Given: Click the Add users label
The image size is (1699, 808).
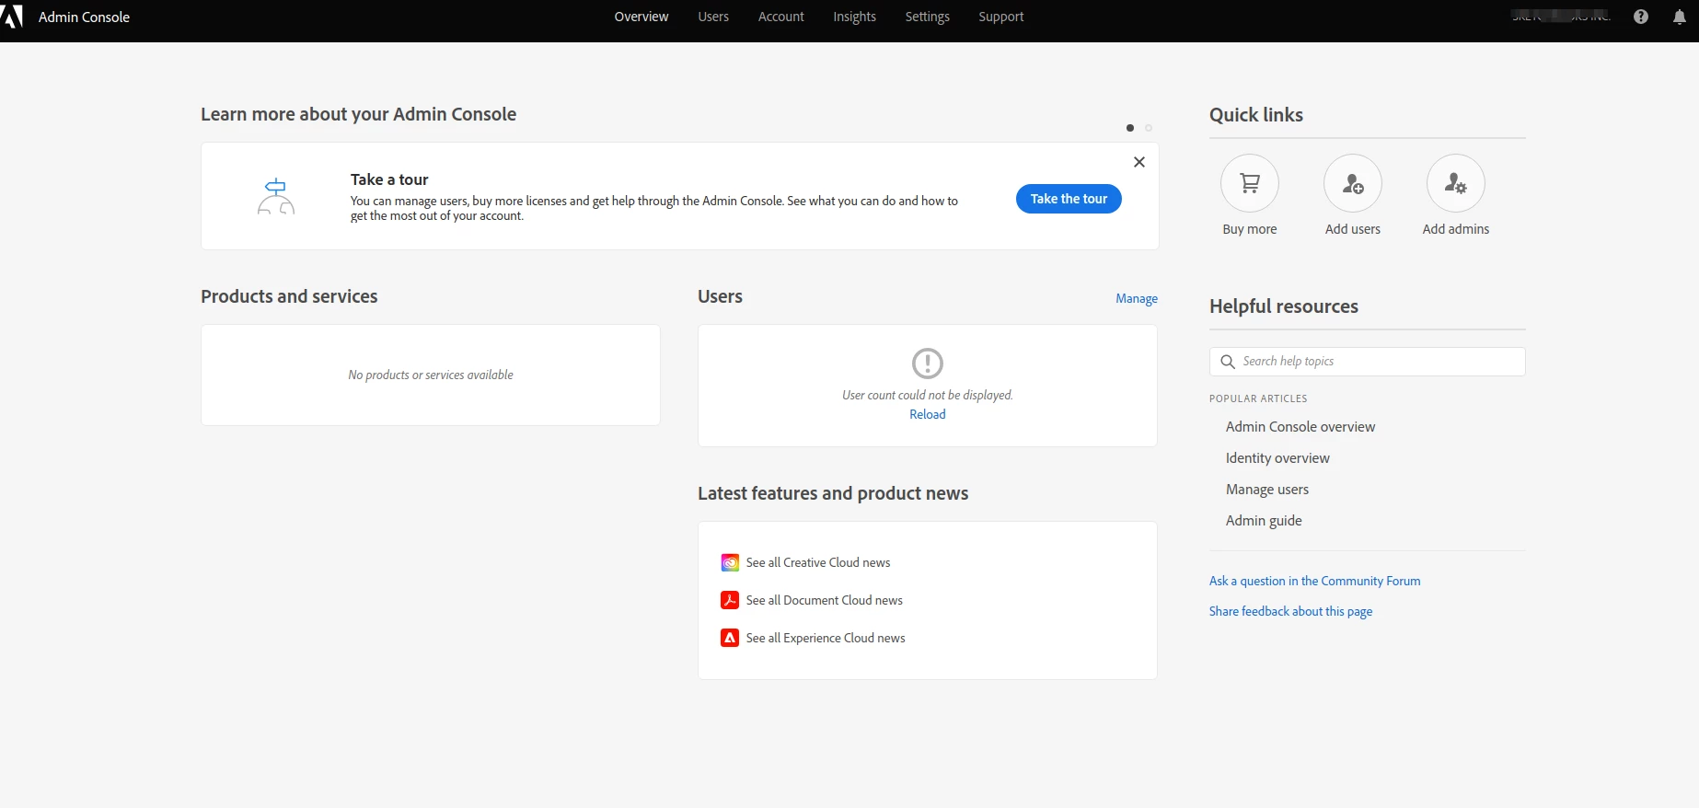Looking at the screenshot, I should (1353, 229).
